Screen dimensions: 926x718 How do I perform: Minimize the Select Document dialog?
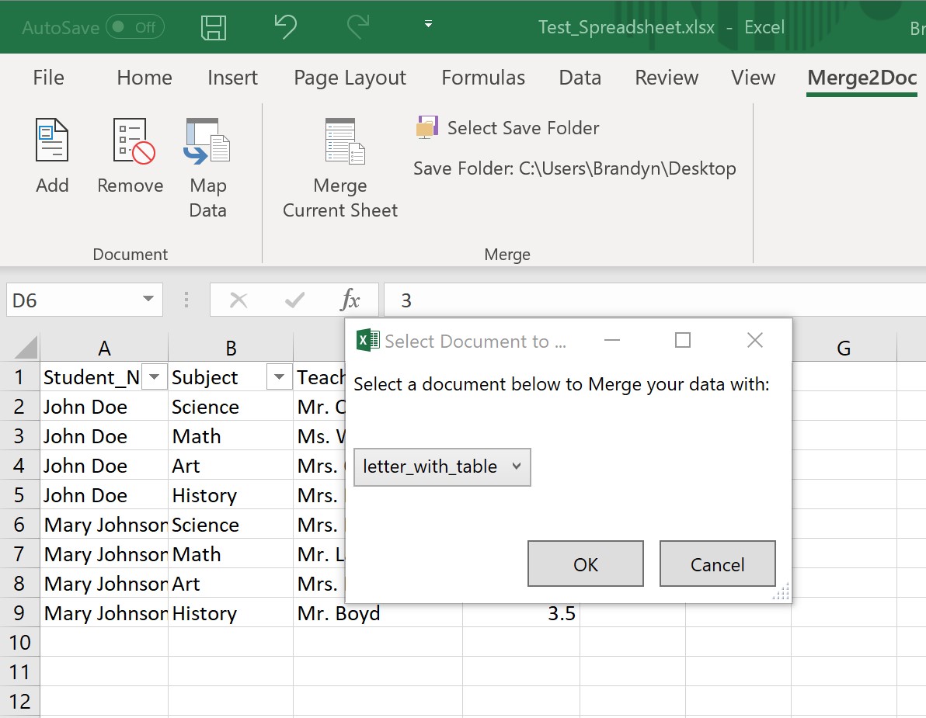(612, 340)
